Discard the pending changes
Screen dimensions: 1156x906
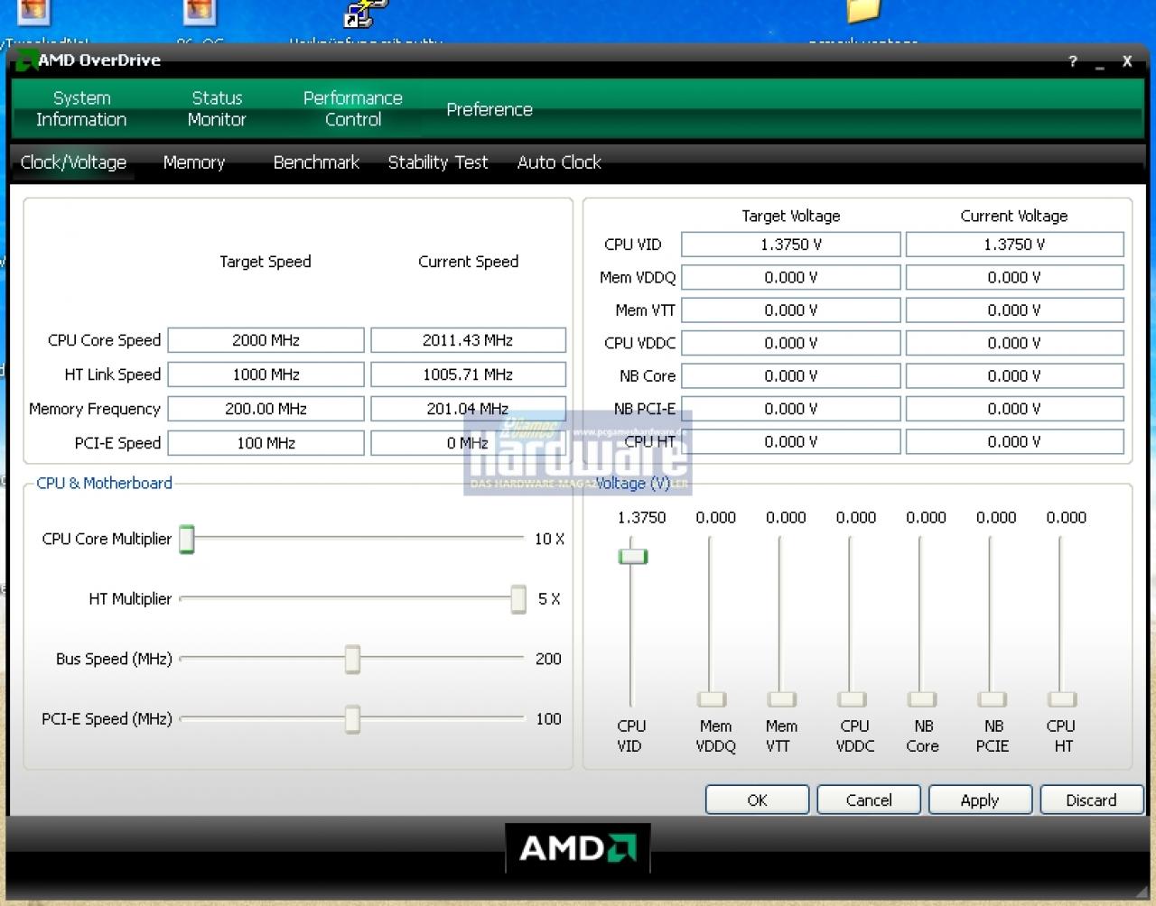[1091, 800]
